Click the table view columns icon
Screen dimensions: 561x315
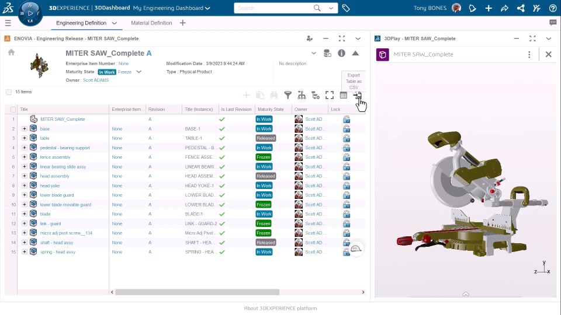tap(344, 95)
